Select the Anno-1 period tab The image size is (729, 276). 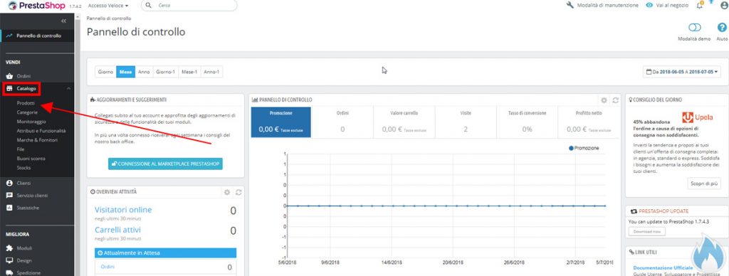tap(211, 72)
